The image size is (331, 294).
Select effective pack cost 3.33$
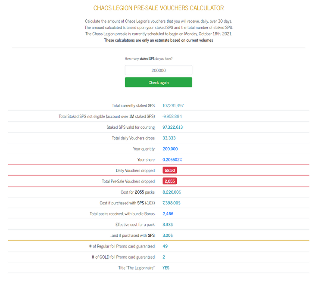(x=168, y=225)
